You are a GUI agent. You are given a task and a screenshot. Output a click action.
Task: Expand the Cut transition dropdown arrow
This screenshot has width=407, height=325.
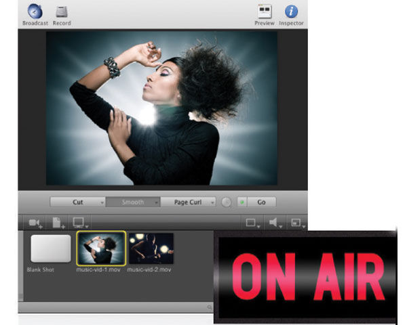coord(102,202)
